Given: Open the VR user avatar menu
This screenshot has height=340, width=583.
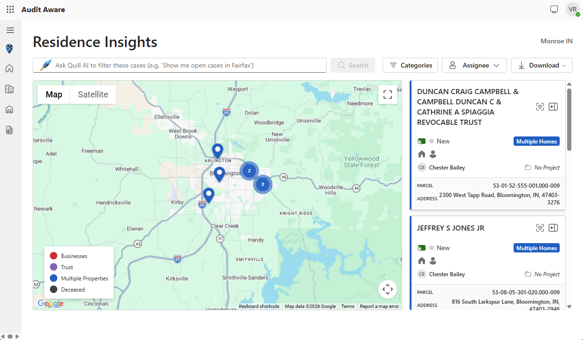Looking at the screenshot, I should point(573,9).
